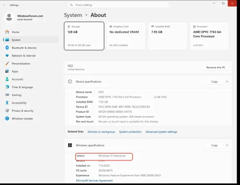240x185 pixels.
Task: Select the AMD EPYC Processor card
Action: (210, 36)
